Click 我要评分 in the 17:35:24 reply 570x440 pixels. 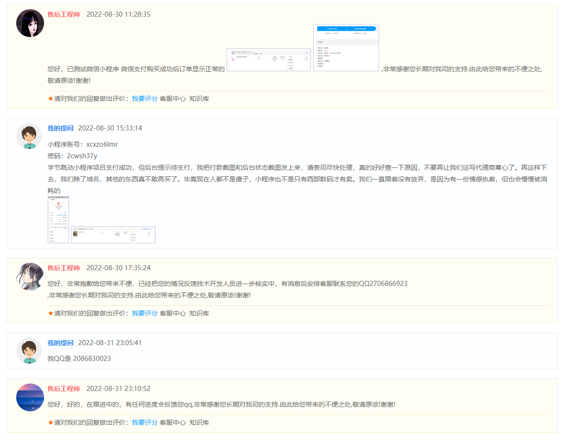point(145,313)
